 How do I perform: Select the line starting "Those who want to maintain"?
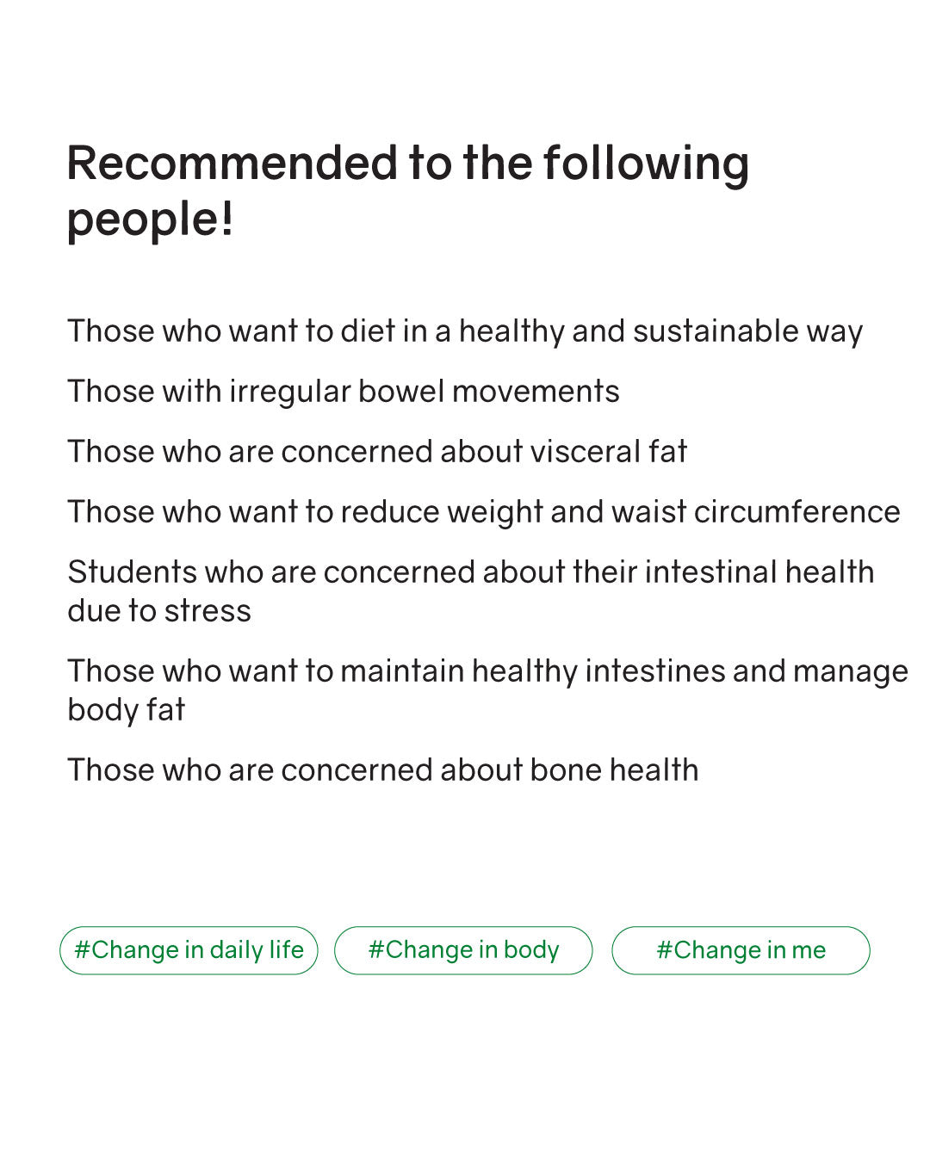487,671
